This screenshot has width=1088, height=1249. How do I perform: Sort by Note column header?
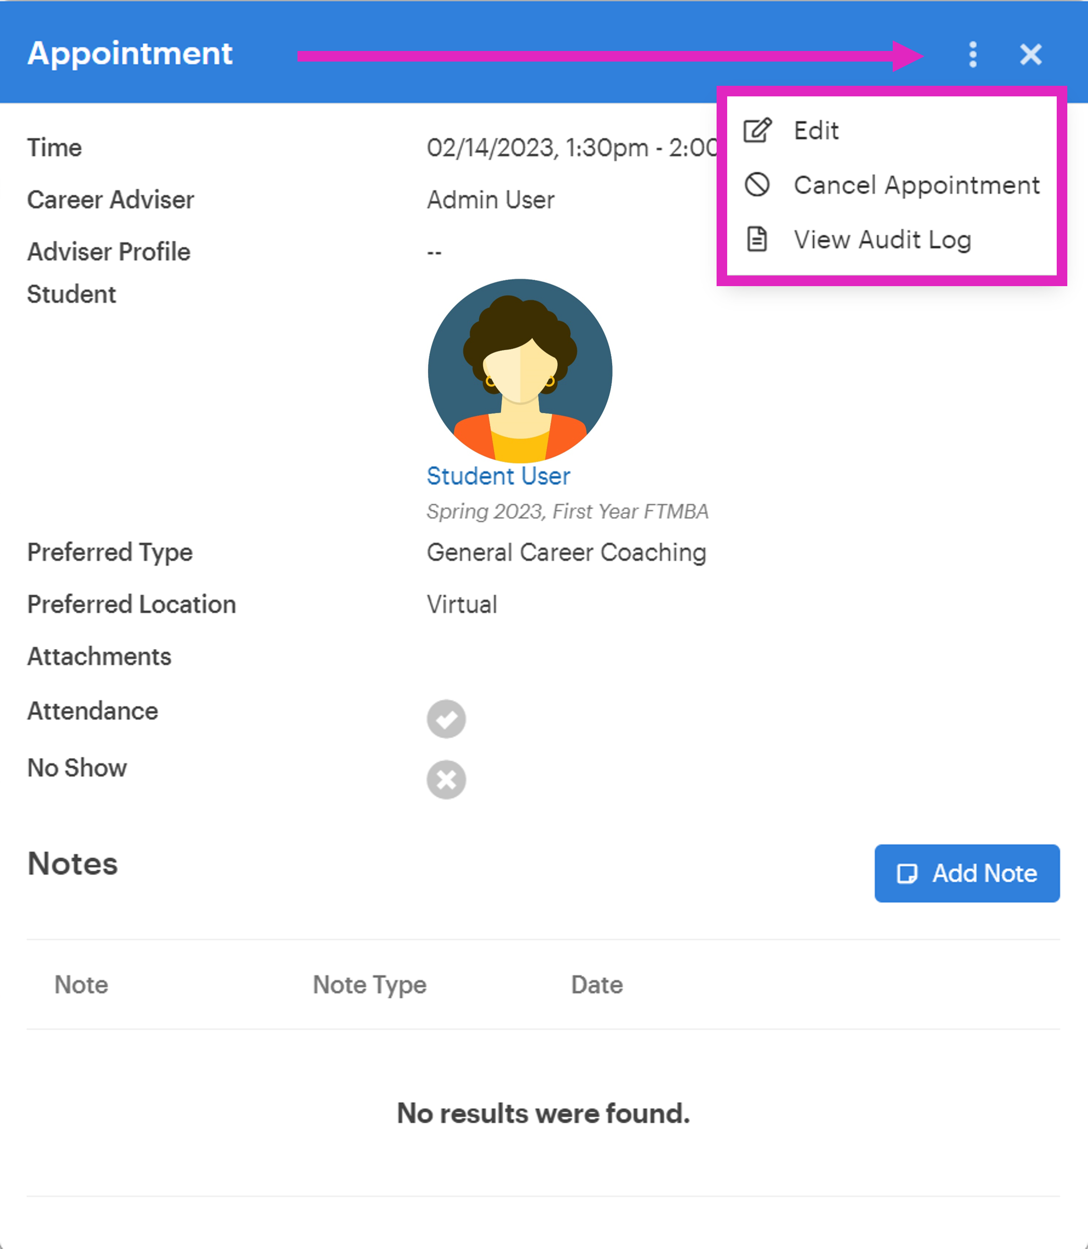click(x=81, y=985)
